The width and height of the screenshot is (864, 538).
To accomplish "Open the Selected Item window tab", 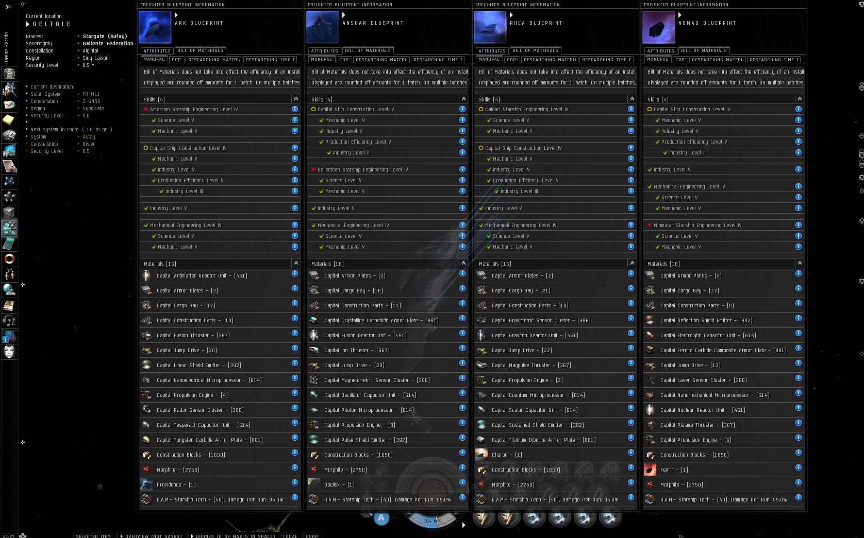I will point(93,535).
